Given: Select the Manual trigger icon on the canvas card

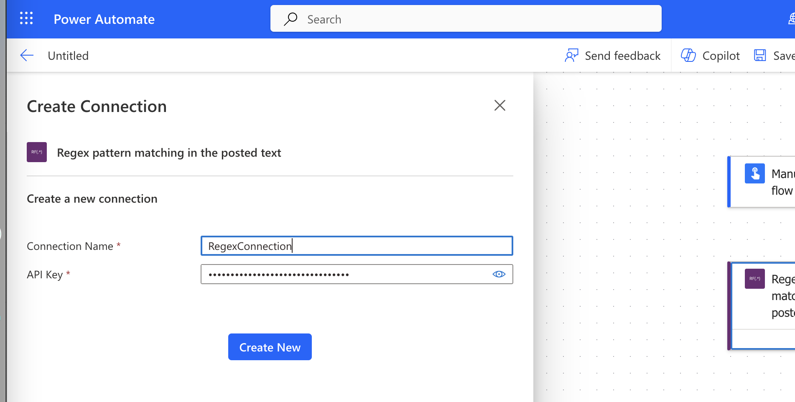Looking at the screenshot, I should click(x=754, y=173).
